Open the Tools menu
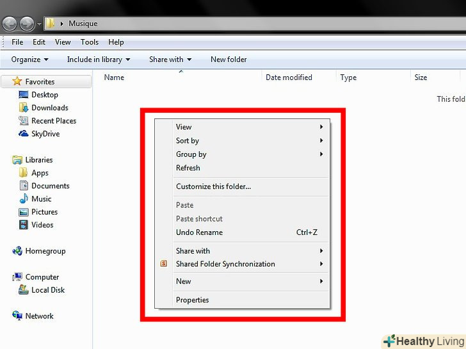The width and height of the screenshot is (466, 349). coord(90,42)
